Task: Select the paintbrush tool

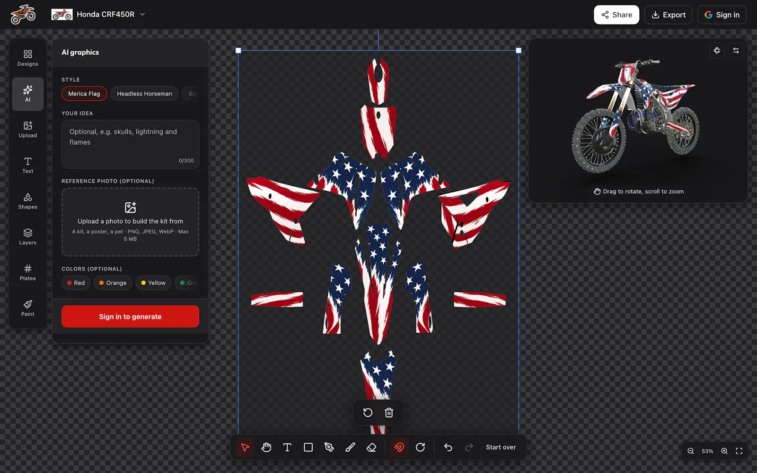Action: (x=350, y=447)
